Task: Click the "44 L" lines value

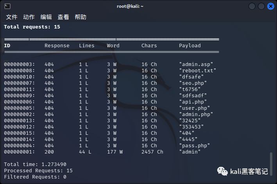Action: [85, 152]
